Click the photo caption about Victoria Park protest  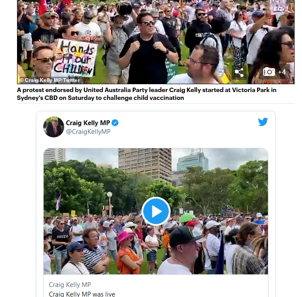[147, 94]
